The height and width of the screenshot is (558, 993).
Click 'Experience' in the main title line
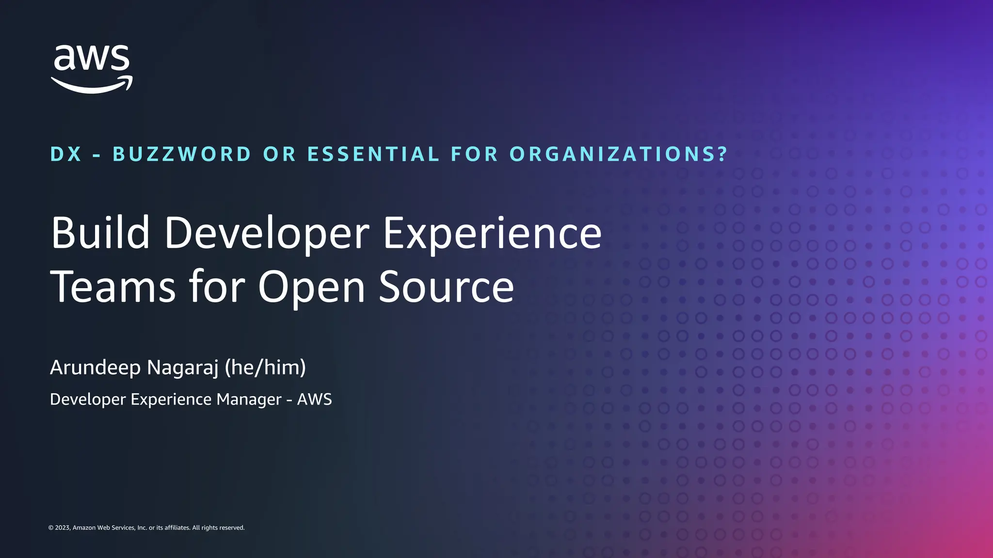492,233
